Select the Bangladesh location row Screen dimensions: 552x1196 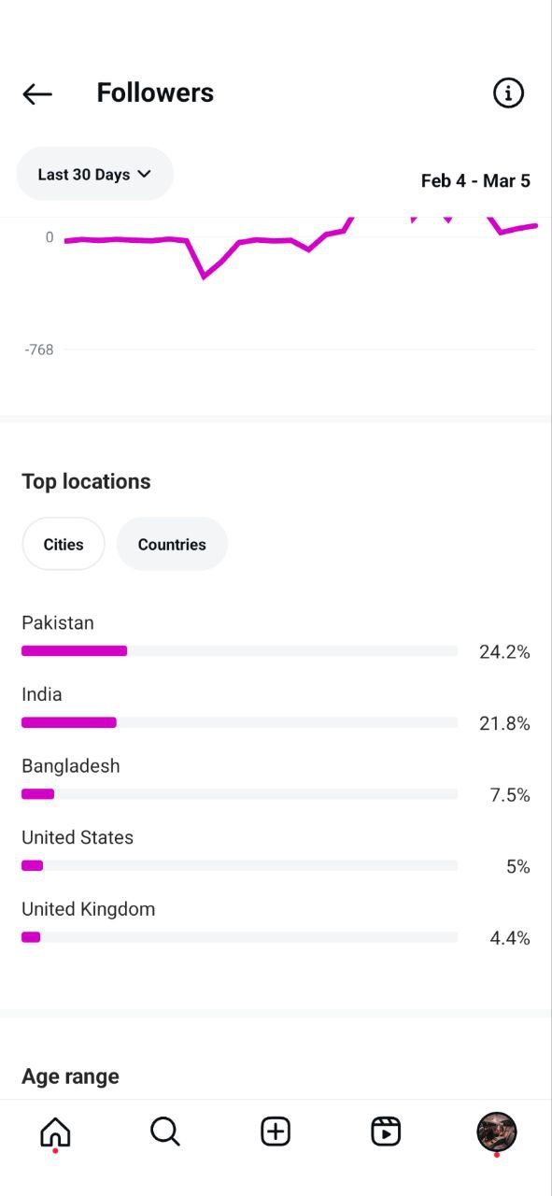(x=276, y=780)
